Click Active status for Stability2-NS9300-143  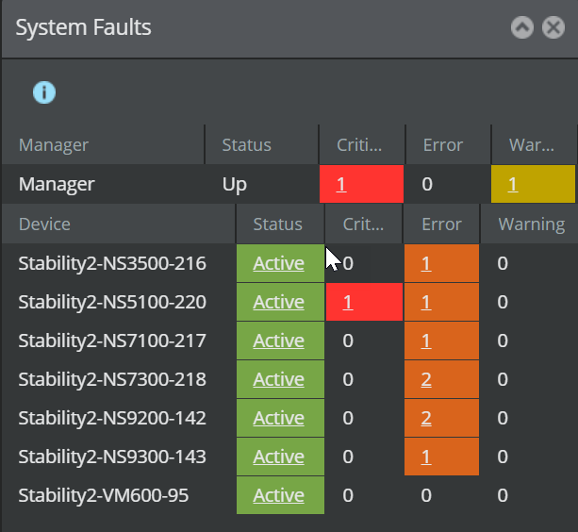click(279, 457)
